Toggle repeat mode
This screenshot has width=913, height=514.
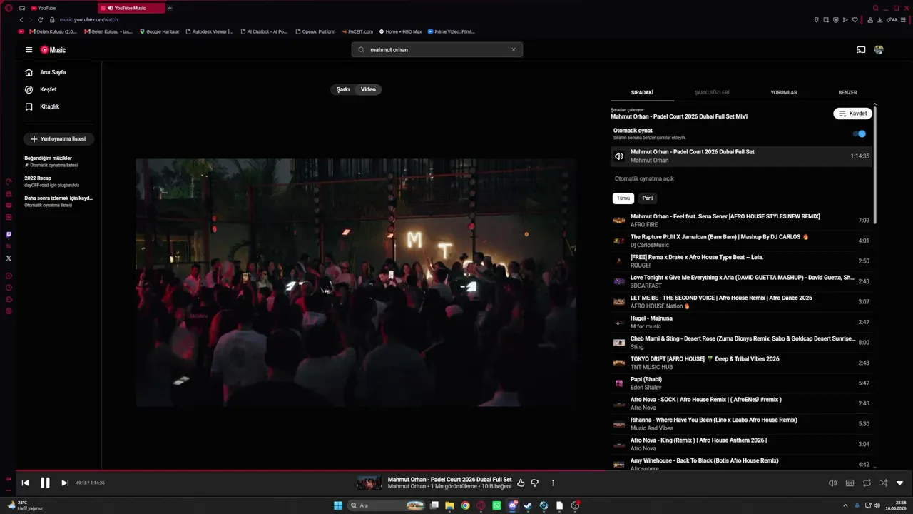click(x=867, y=483)
